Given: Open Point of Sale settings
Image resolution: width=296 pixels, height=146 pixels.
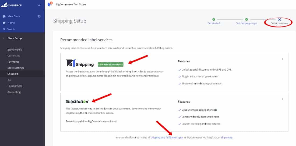Looking at the screenshot, I should (15, 86).
